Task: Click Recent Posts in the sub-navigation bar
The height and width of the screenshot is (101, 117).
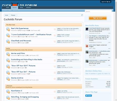Action: (16, 10)
